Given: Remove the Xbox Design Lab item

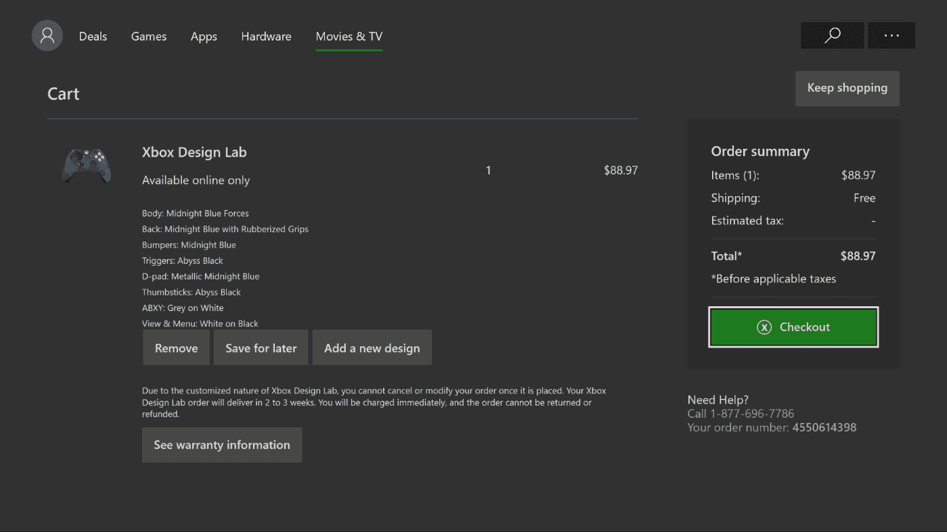Looking at the screenshot, I should [176, 348].
